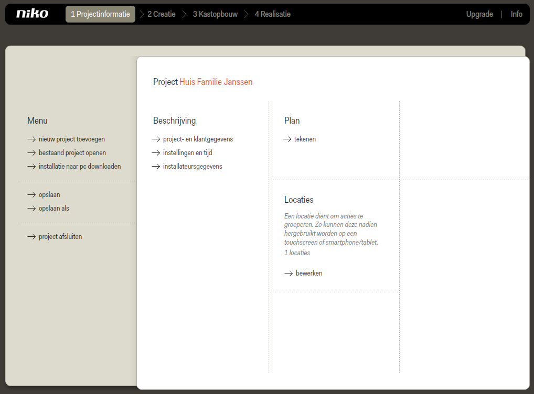Click chevron between Projectinformatie and Creatie
534x394 pixels.
tap(142, 14)
